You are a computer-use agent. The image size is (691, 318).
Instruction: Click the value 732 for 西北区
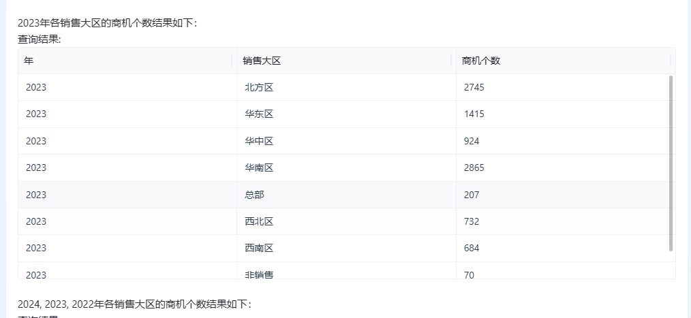[471, 221]
